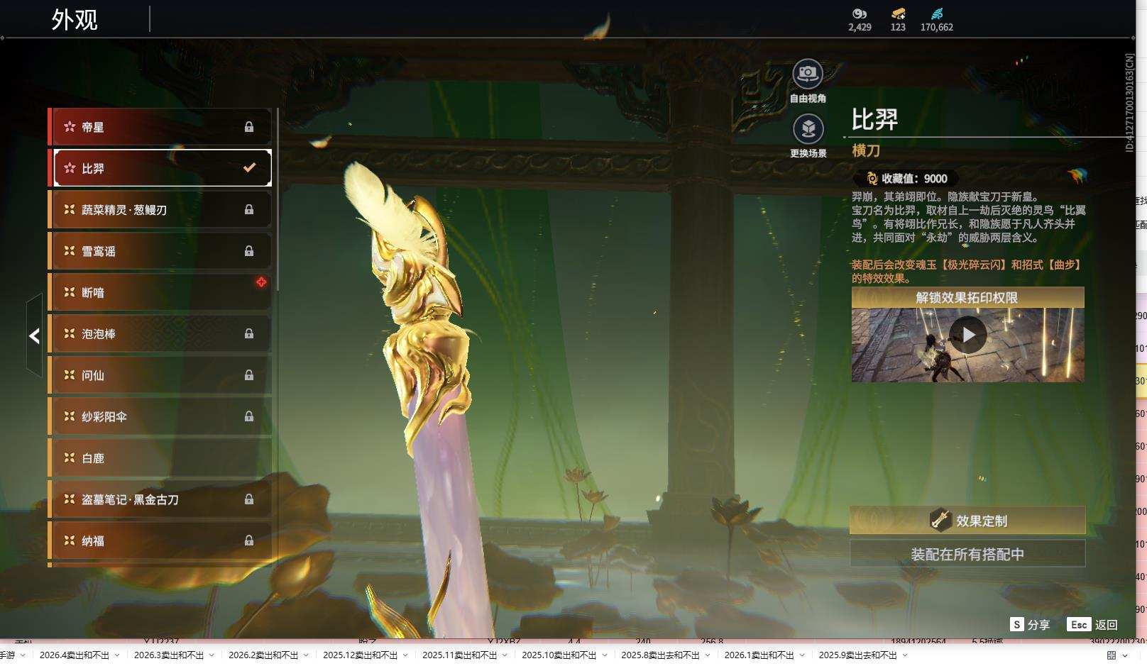Click the red badge on 断喑 item
Image resolution: width=1147 pixels, height=666 pixels.
point(261,282)
